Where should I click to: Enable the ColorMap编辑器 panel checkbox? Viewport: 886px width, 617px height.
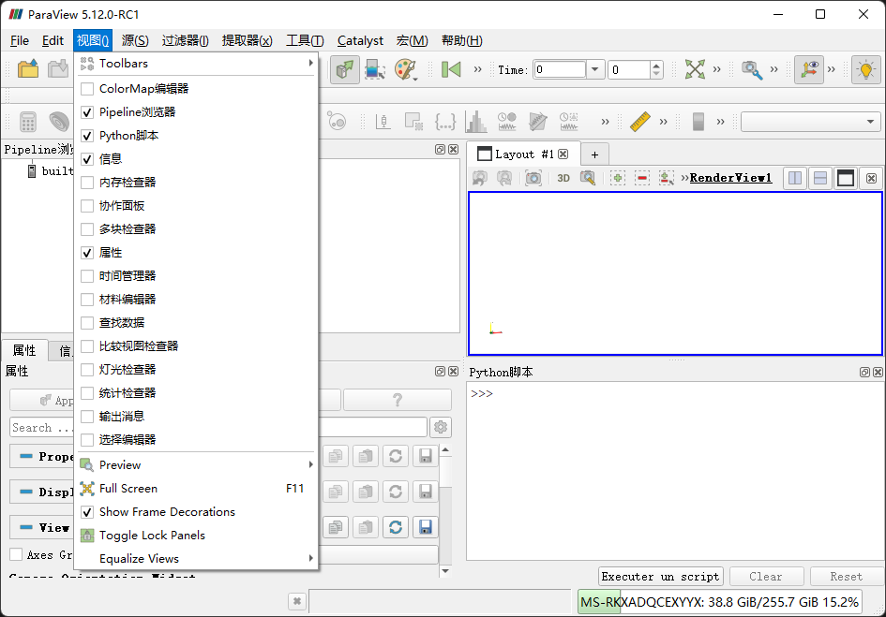coord(87,89)
